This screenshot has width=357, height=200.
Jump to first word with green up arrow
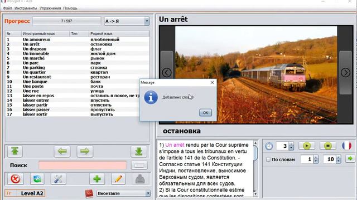(x=15, y=151)
